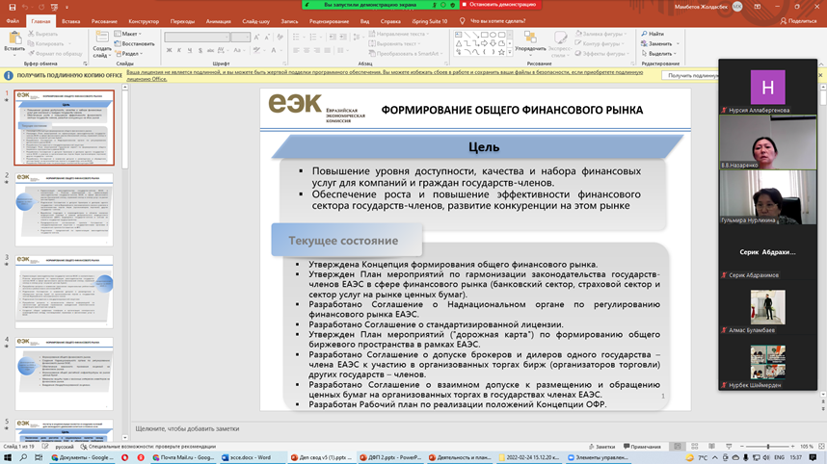
Task: Toggle Underline (Ч) formatting
Action: pyautogui.click(x=189, y=51)
